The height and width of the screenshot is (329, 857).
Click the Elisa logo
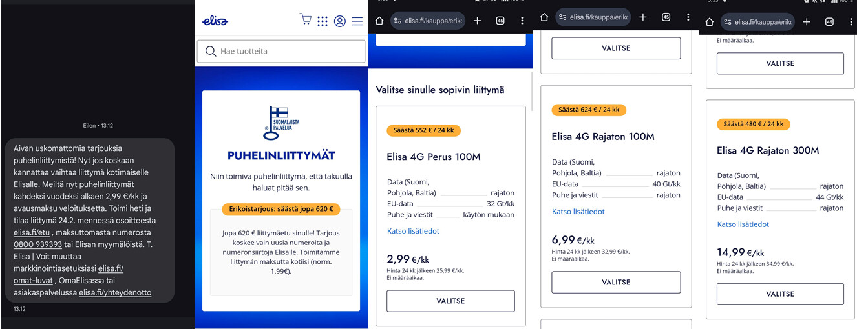click(215, 21)
